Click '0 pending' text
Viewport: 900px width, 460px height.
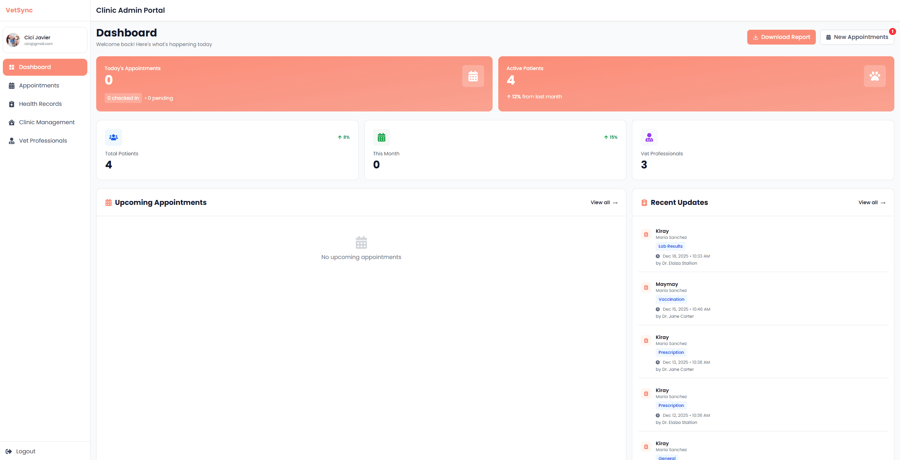160,98
